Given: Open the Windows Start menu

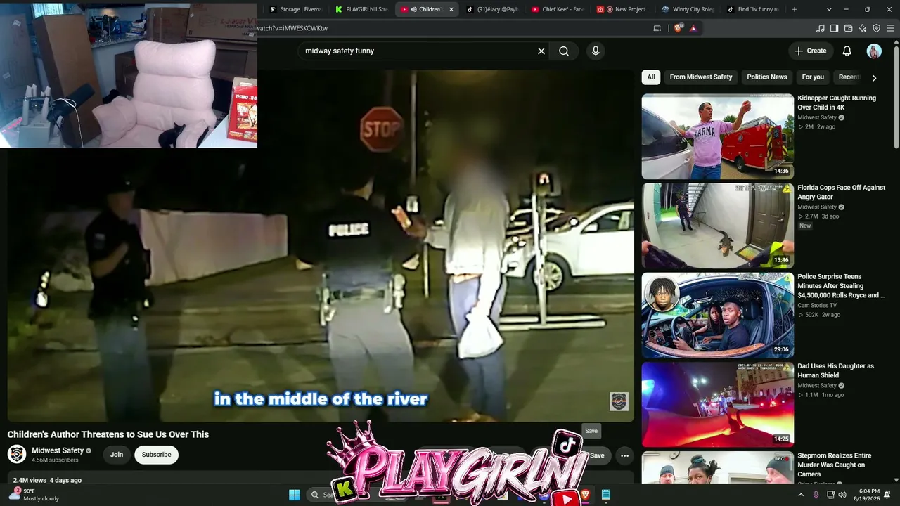Looking at the screenshot, I should pos(295,495).
